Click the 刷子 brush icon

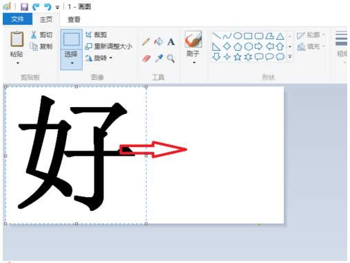point(193,39)
